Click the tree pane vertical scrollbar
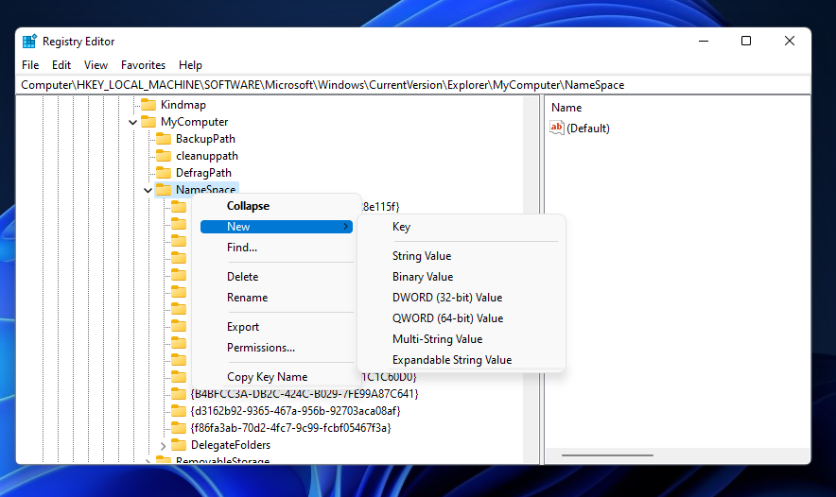Image resolution: width=836 pixels, height=497 pixels. 531,277
